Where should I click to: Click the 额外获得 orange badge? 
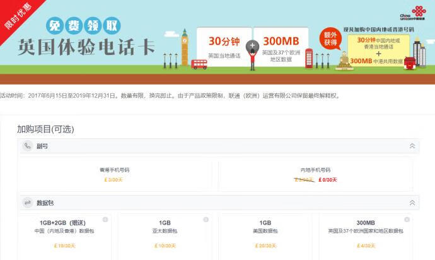coord(330,40)
